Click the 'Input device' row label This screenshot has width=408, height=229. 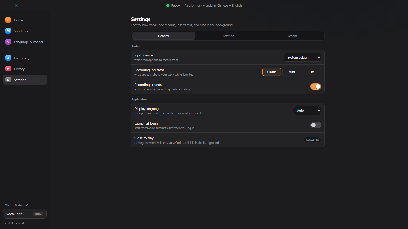(144, 55)
